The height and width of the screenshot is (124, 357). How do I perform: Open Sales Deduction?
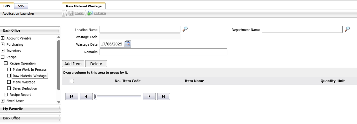point(25,88)
